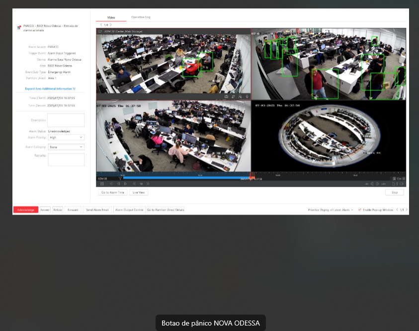The width and height of the screenshot is (419, 331).
Task: Toggle Enable Pop-up Window checkbox
Action: tap(360, 210)
